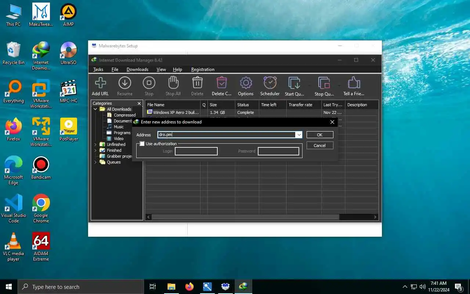Expand the Queues category node
Screen dimensions: 470x294
pyautogui.click(x=95, y=162)
